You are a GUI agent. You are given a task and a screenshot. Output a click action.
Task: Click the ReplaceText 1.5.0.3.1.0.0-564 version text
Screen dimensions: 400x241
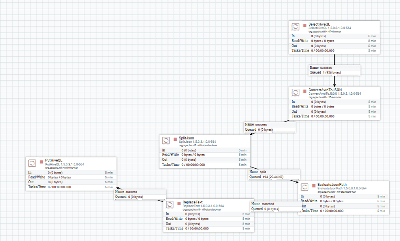point(203,206)
